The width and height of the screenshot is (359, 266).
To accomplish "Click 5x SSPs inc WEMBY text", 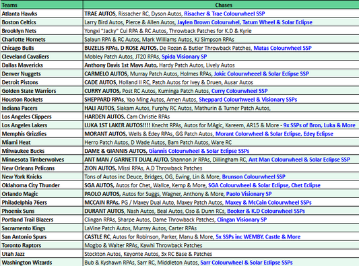I will [x=240, y=237].
